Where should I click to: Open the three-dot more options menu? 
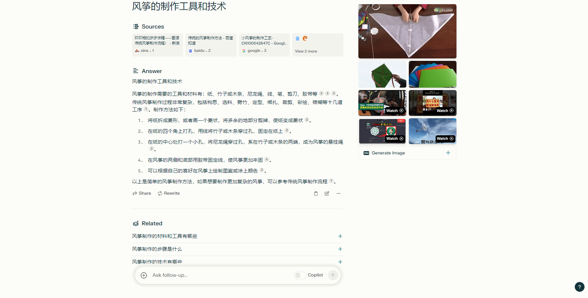tap(339, 194)
